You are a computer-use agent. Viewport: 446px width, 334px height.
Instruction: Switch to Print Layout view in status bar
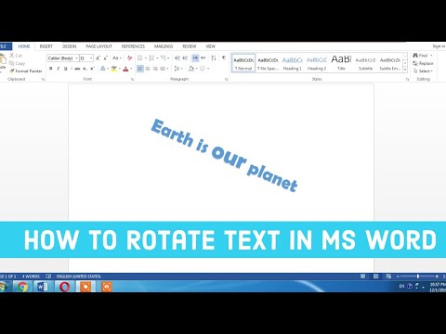pyautogui.click(x=375, y=276)
